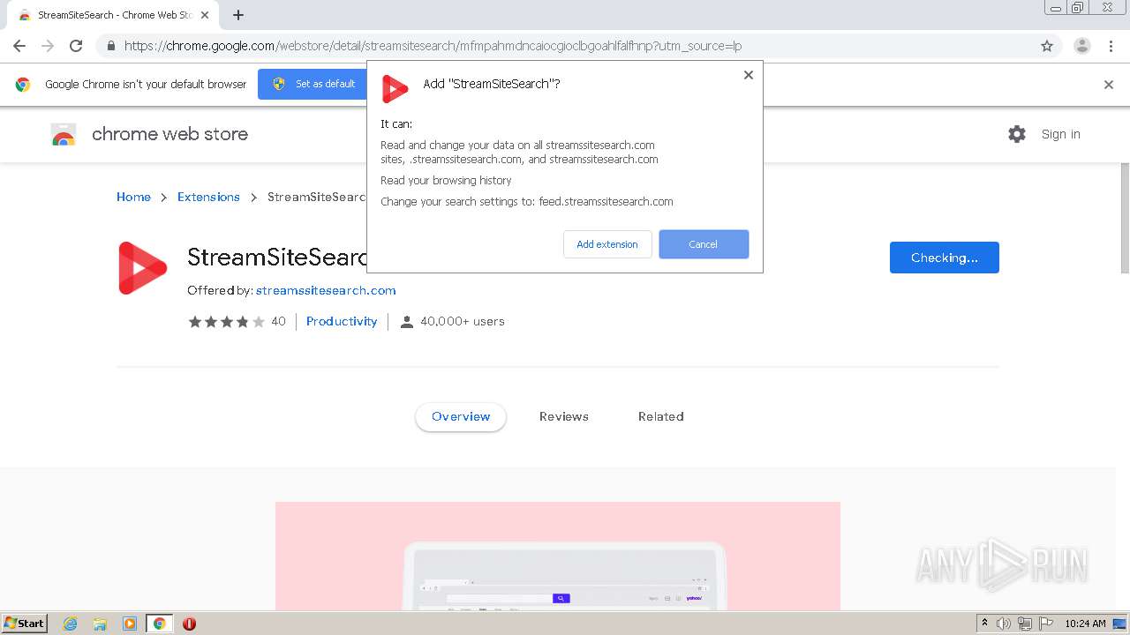Click 'Read your browsing history' permission text
The image size is (1130, 635).
[446, 180]
